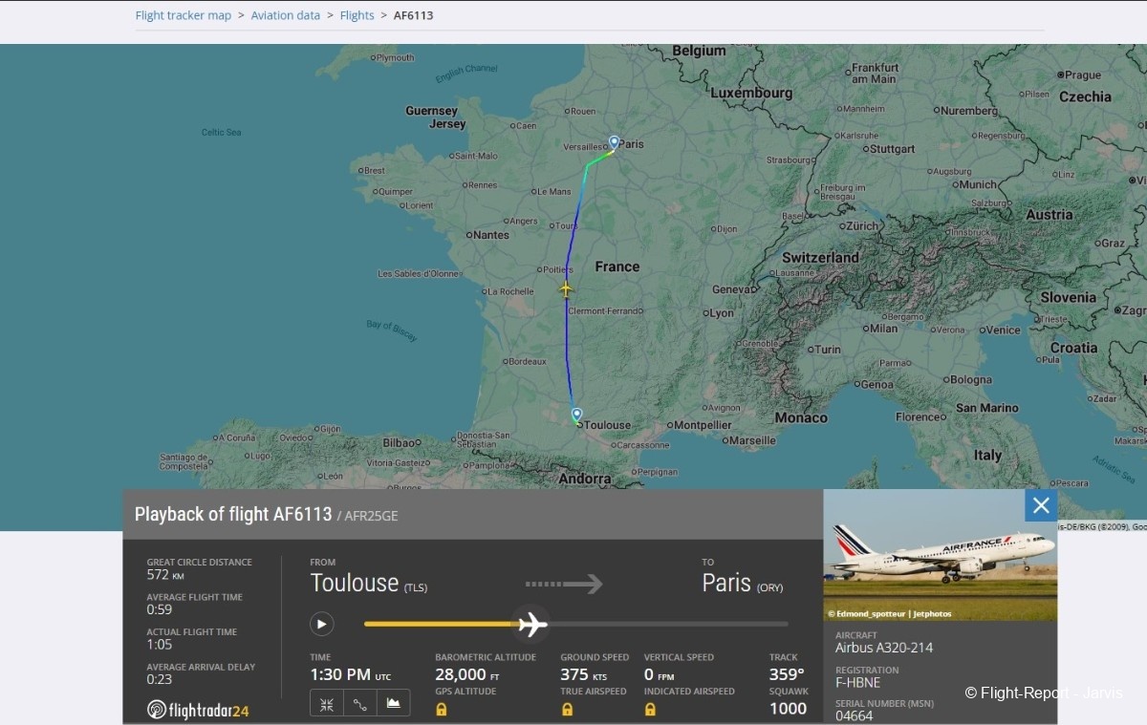
Task: Navigate to the Flights breadcrumb
Action: click(357, 15)
